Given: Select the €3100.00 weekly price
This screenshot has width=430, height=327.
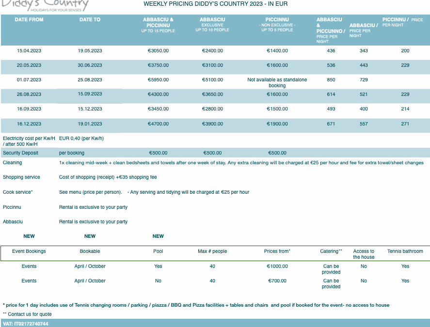Looking at the screenshot, I should tap(212, 65).
